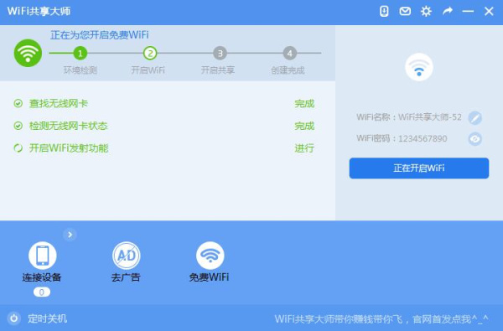Open the mail feedback icon
503x331 pixels.
point(405,11)
